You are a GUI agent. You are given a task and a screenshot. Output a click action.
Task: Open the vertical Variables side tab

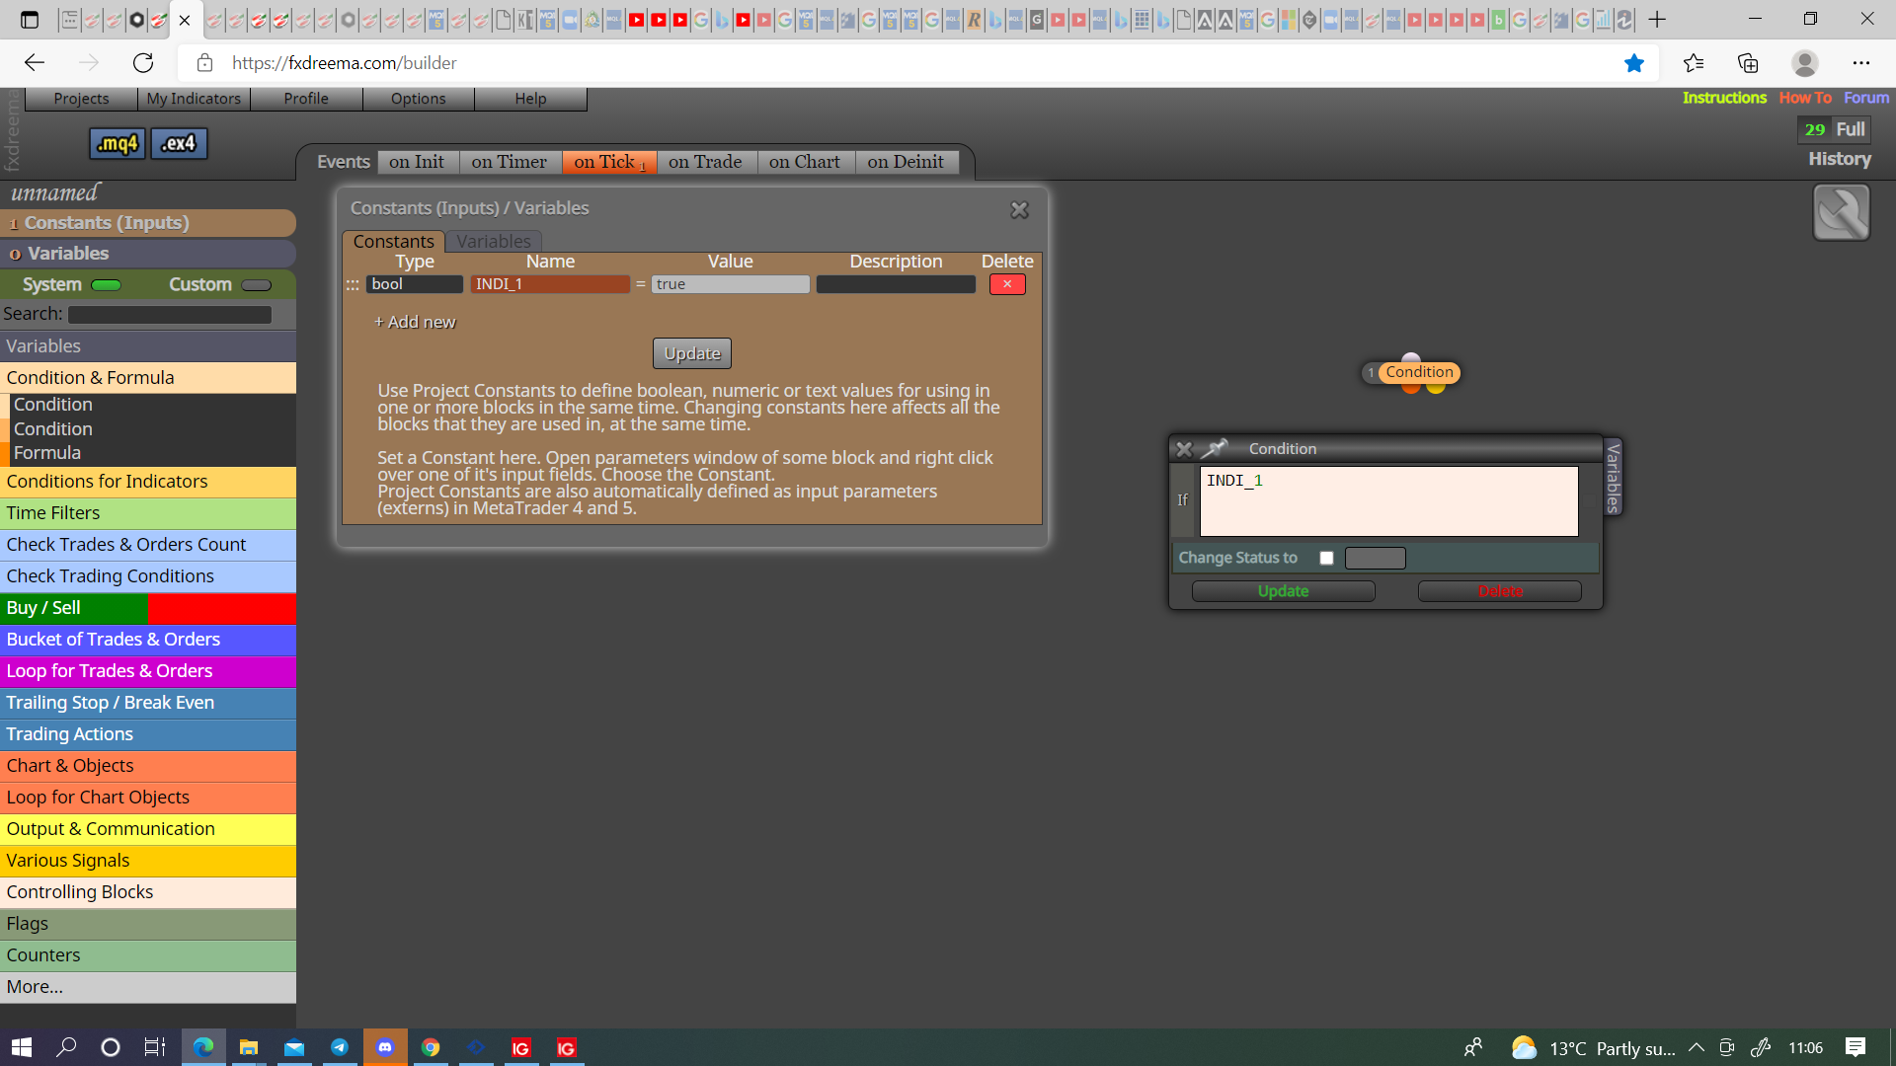1613,478
